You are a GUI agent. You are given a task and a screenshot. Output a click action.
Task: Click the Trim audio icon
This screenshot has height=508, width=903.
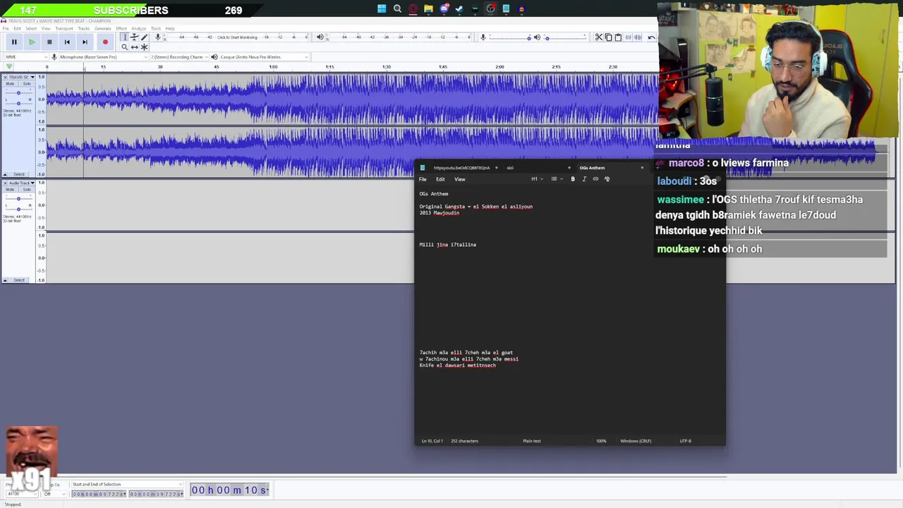pos(628,37)
